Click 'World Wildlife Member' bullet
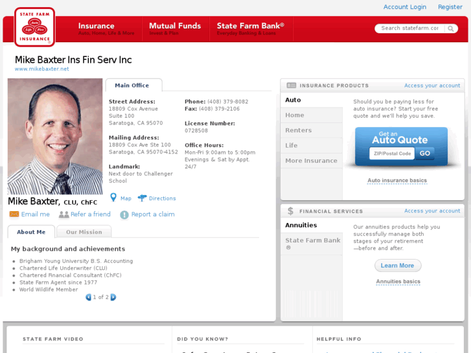The image size is (471, 353). pyautogui.click(x=49, y=290)
